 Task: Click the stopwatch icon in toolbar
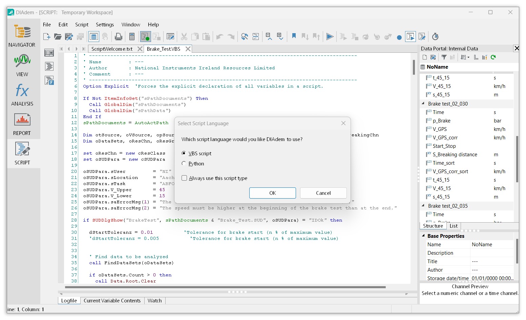click(x=435, y=37)
